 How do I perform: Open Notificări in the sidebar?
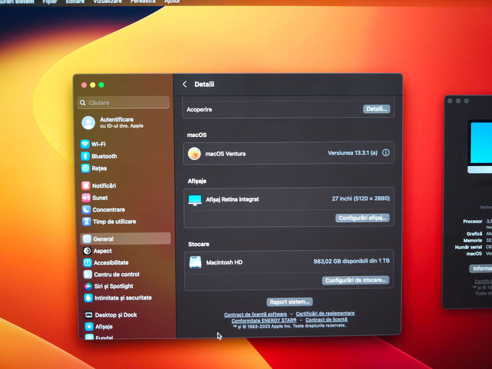[99, 186]
